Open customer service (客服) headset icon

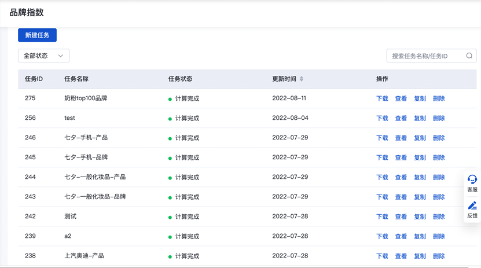coord(472,179)
